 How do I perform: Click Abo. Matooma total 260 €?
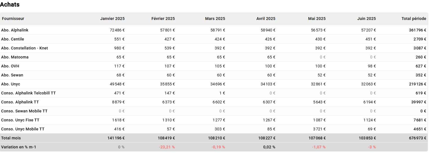(421, 57)
